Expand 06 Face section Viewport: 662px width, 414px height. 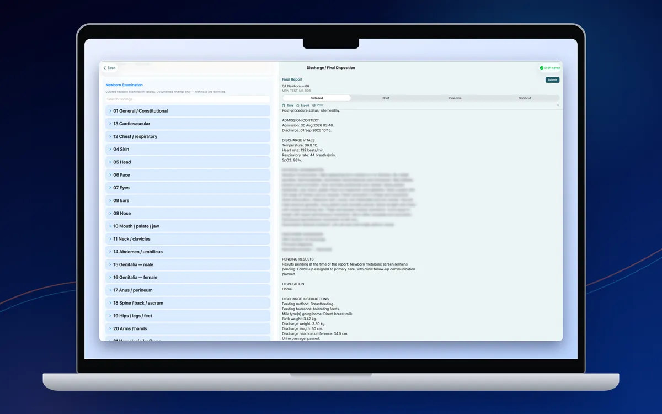click(x=188, y=175)
